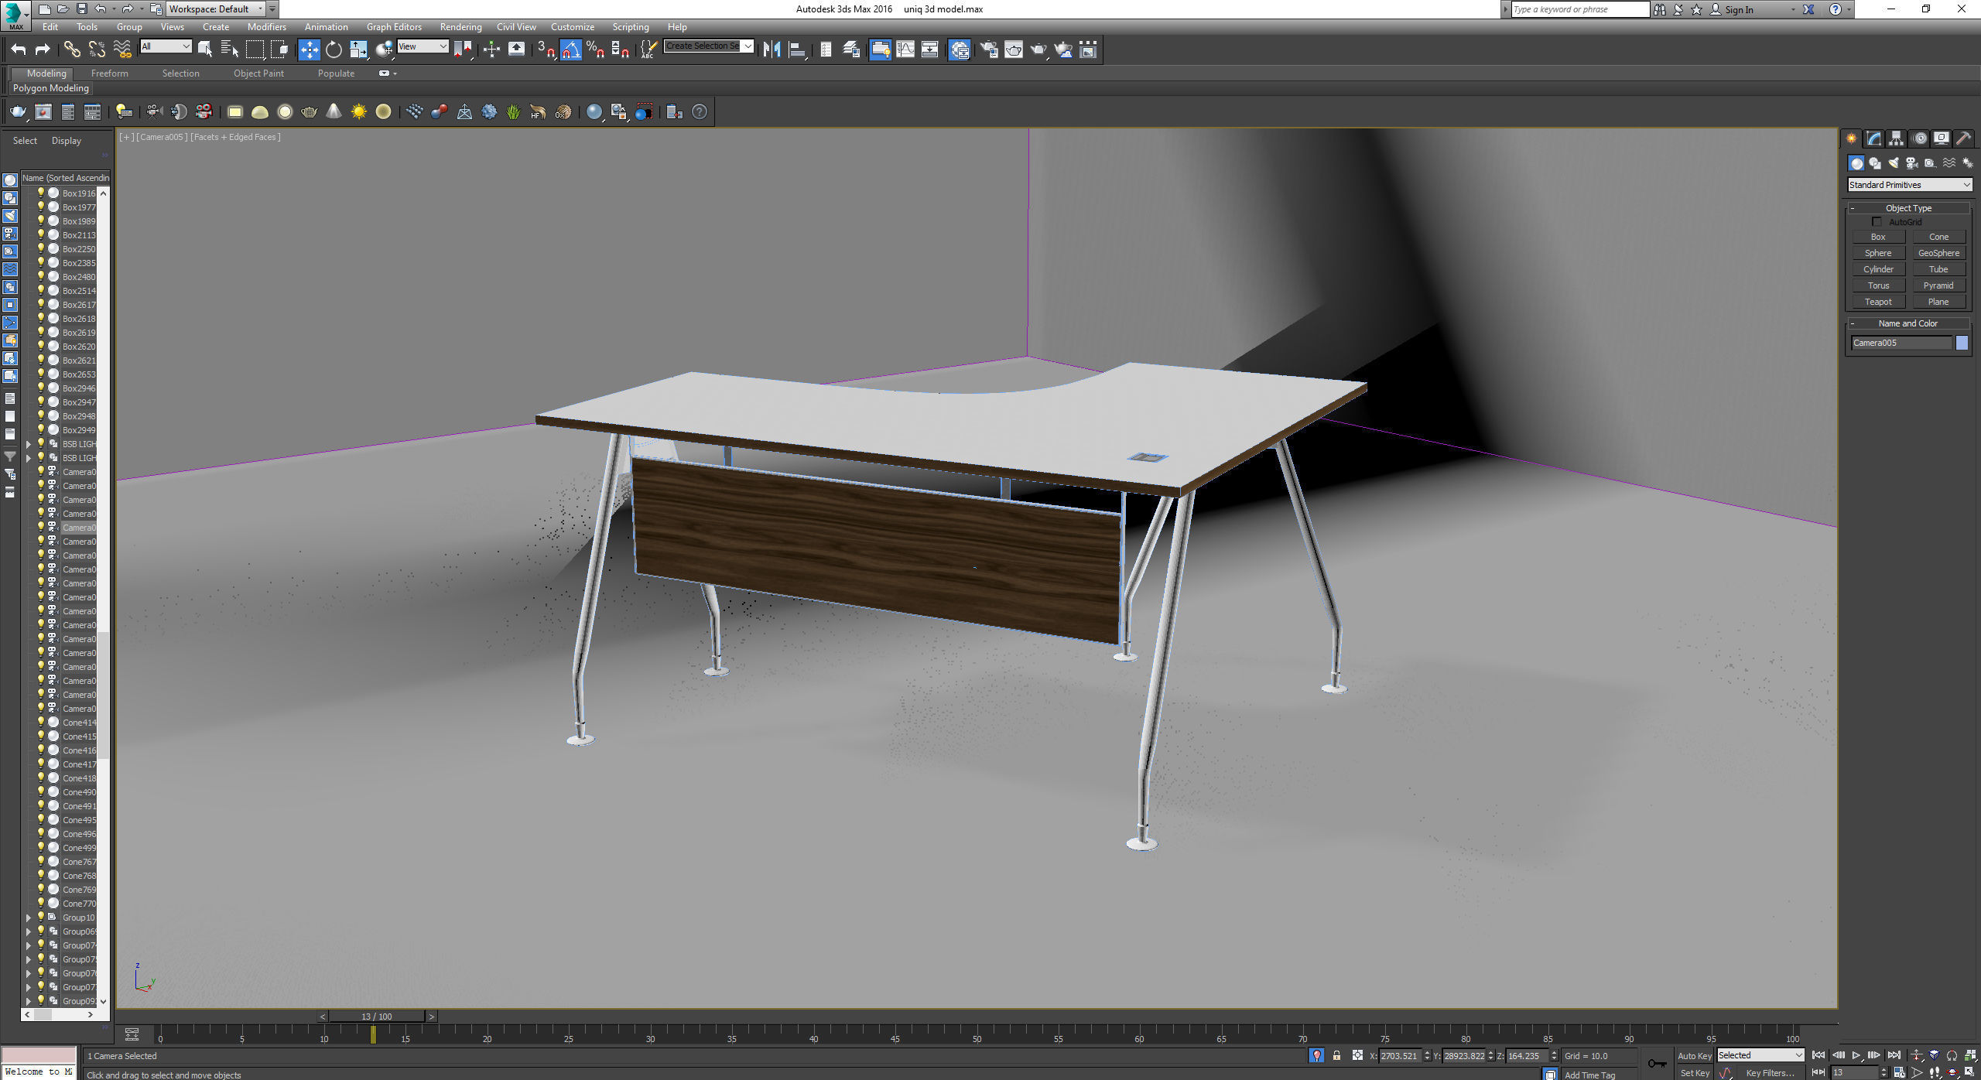Screen dimensions: 1981x1080
Task: Click the Box primitive button
Action: (x=1878, y=237)
